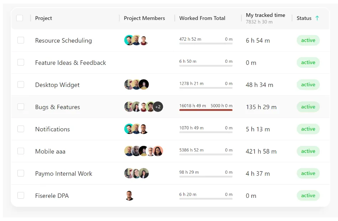Click the Worked From Total column header
The image size is (338, 221).
coord(202,18)
